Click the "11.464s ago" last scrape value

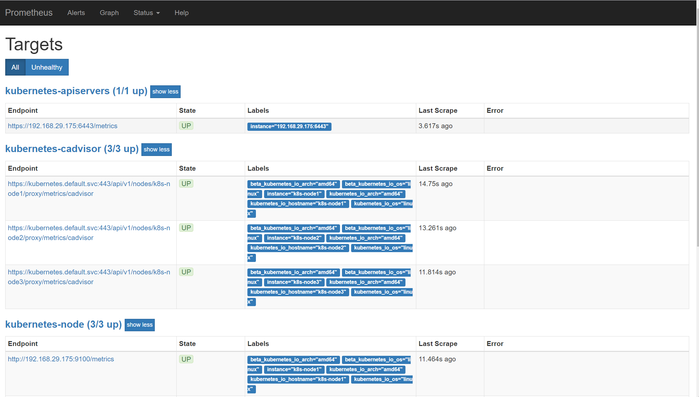click(x=437, y=359)
